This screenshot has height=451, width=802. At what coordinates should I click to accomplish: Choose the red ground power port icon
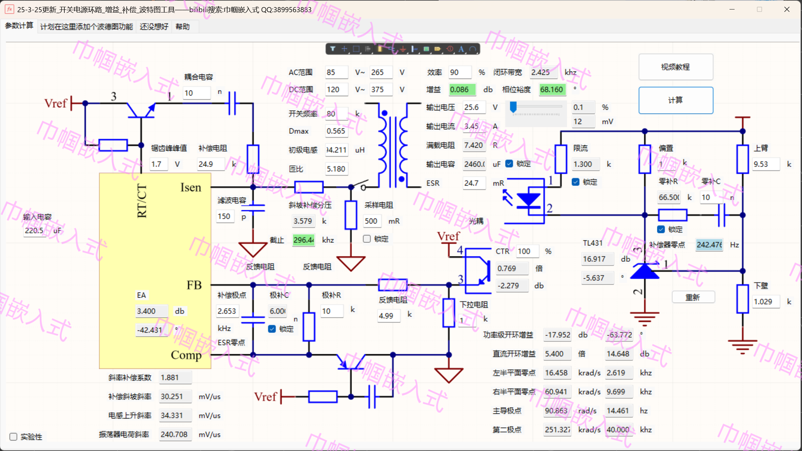pyautogui.click(x=403, y=49)
